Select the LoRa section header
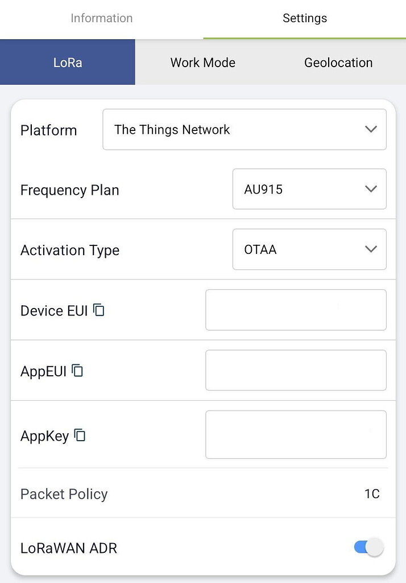 (x=67, y=63)
